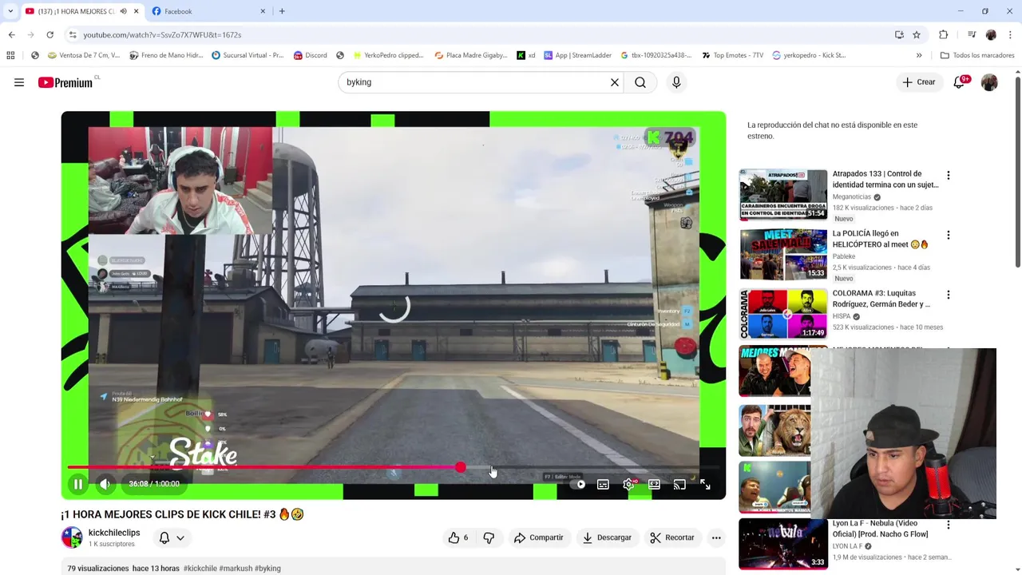Open a new browser tab
1022x575 pixels.
point(282,11)
